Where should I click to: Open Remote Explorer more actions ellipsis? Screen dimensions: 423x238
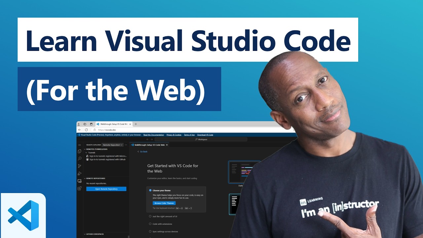[126, 145]
